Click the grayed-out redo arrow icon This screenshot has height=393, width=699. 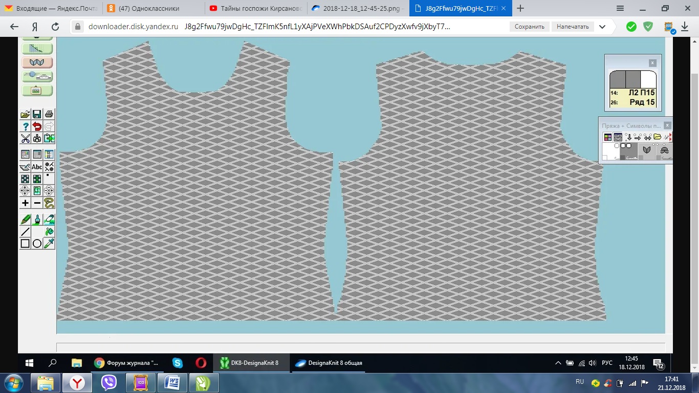49,126
